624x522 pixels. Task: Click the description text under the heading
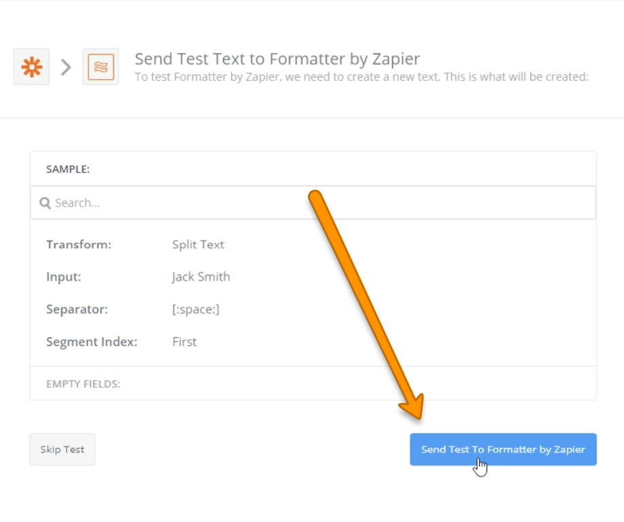pyautogui.click(x=361, y=77)
